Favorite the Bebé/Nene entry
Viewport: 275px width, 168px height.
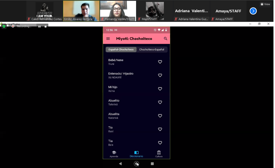click(160, 62)
